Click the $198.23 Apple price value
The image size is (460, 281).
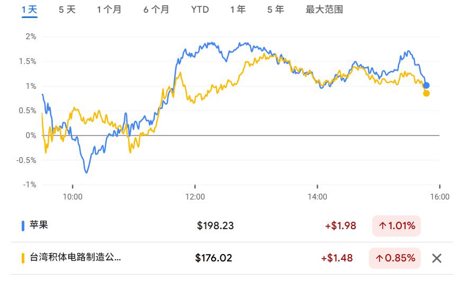pos(215,225)
